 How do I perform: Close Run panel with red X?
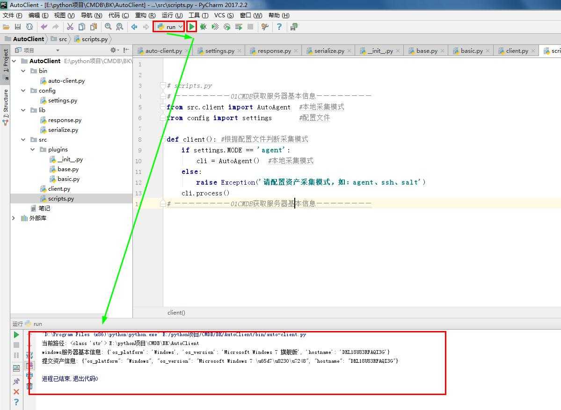(x=16, y=392)
